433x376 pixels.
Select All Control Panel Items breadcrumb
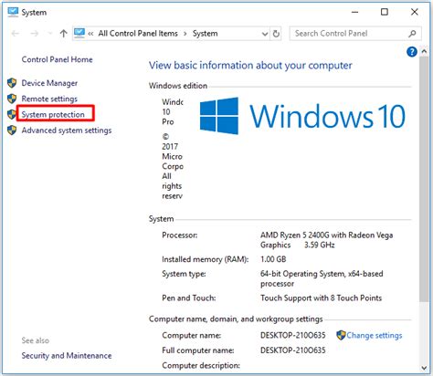[x=138, y=33]
